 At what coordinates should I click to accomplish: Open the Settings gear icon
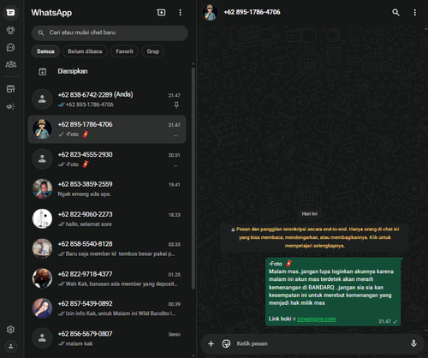click(x=10, y=330)
